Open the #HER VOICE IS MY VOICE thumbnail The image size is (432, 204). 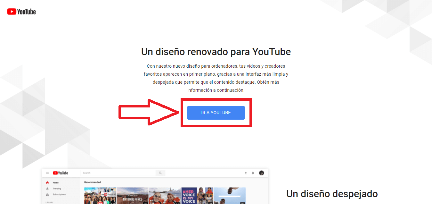pos(197,196)
